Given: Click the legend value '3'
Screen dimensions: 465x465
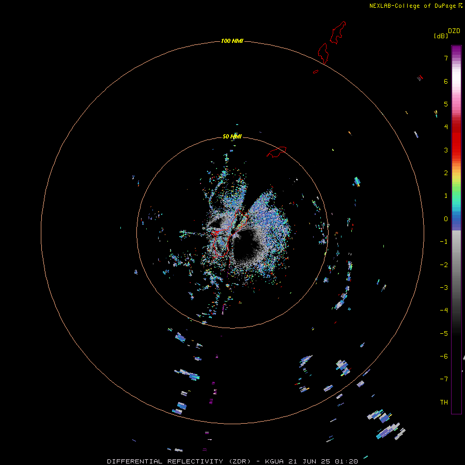Looking at the screenshot, I should (x=446, y=150).
